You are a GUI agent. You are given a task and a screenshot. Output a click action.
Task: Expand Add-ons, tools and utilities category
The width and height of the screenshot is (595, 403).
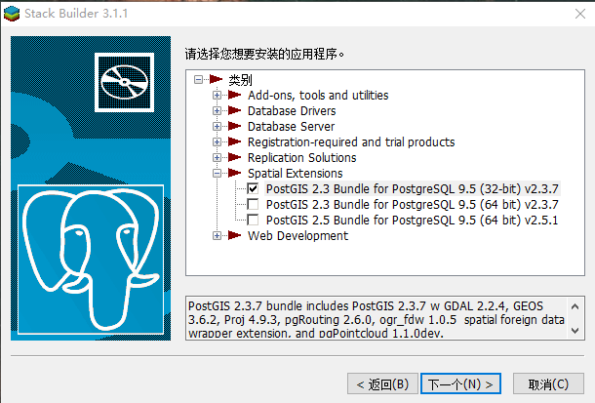218,95
